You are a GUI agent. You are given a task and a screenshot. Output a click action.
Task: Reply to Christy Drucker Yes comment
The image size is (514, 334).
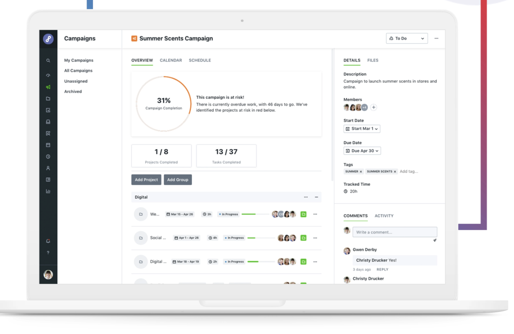[382, 269]
